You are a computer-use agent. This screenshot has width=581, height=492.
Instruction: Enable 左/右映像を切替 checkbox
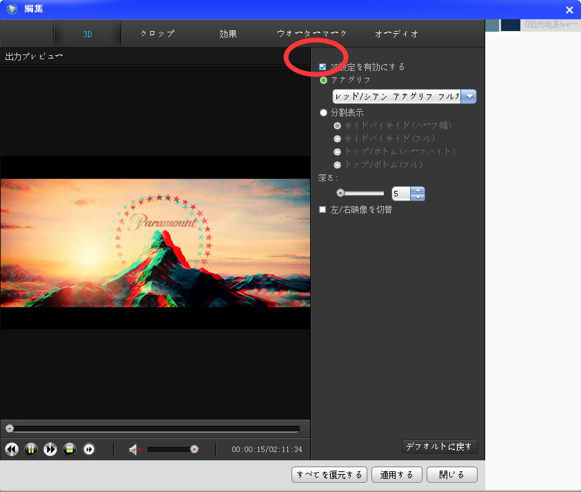[323, 209]
